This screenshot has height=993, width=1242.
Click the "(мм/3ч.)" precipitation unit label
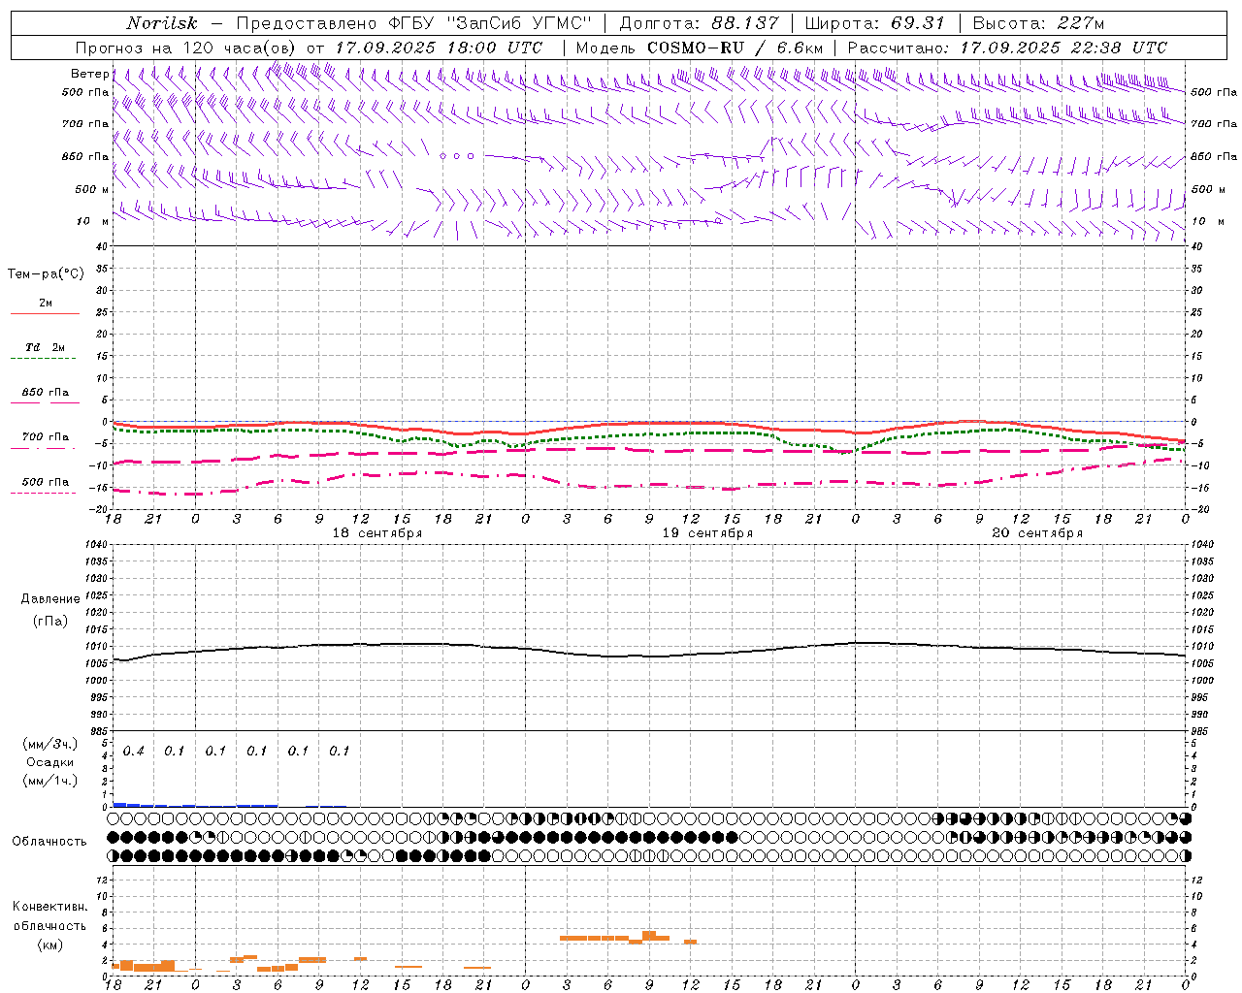click(x=50, y=744)
